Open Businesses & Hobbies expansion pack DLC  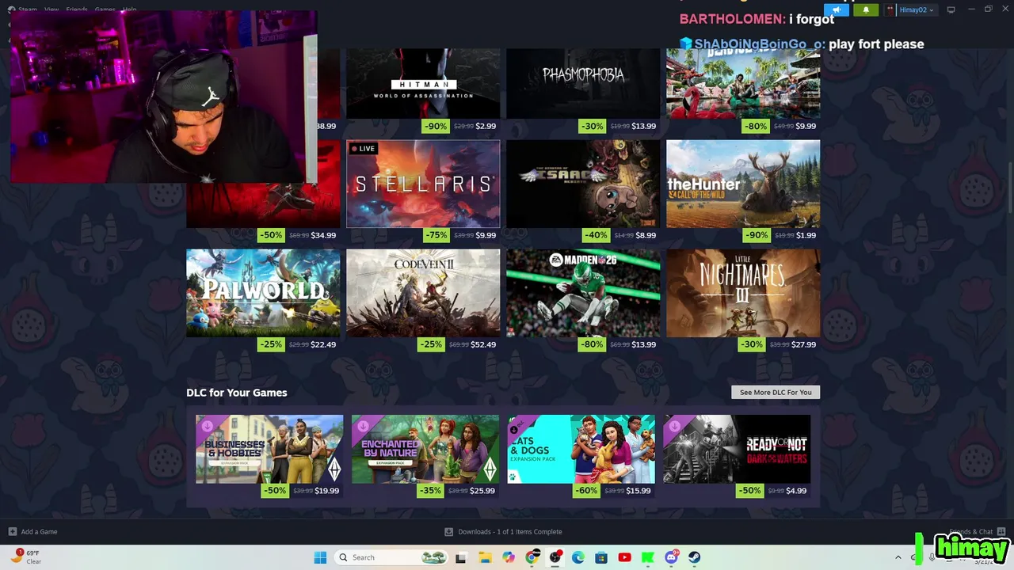(269, 449)
